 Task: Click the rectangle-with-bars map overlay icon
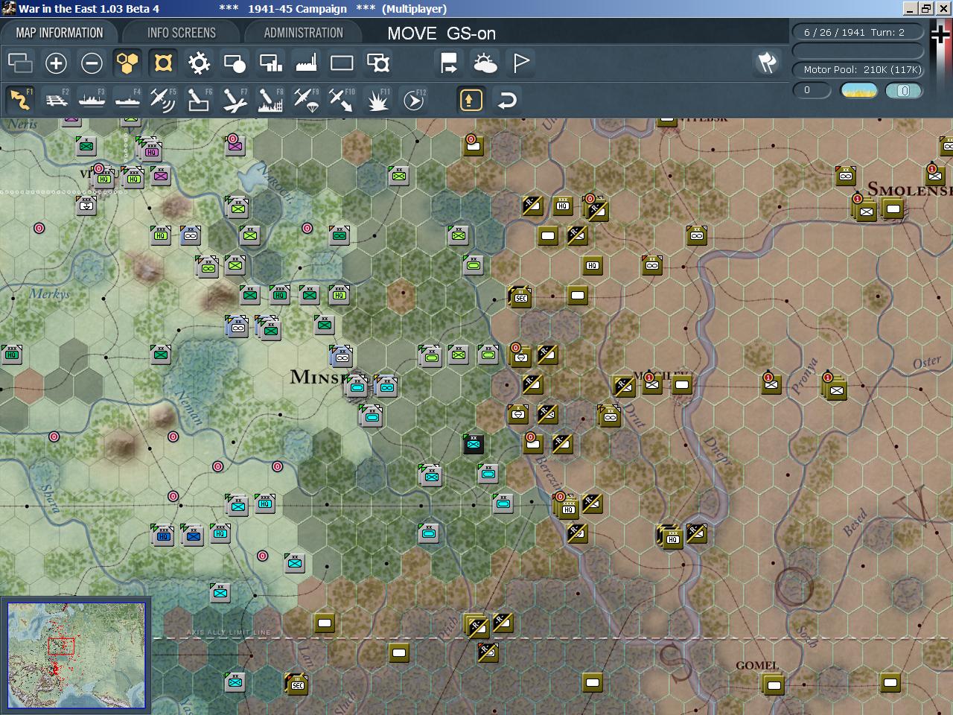pos(270,63)
